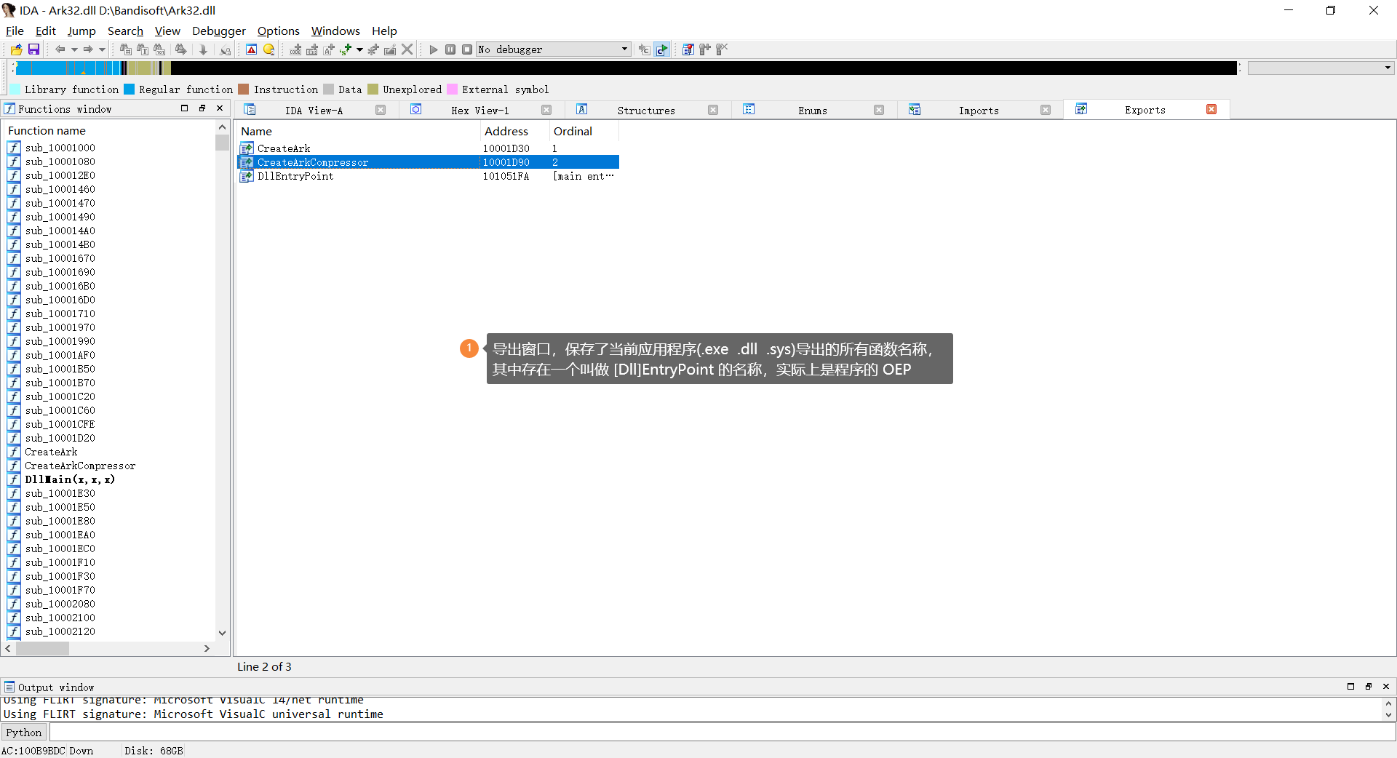Viewport: 1397px width, 758px height.
Task: Click the convert-to-data toolbar icon
Action: click(312, 49)
